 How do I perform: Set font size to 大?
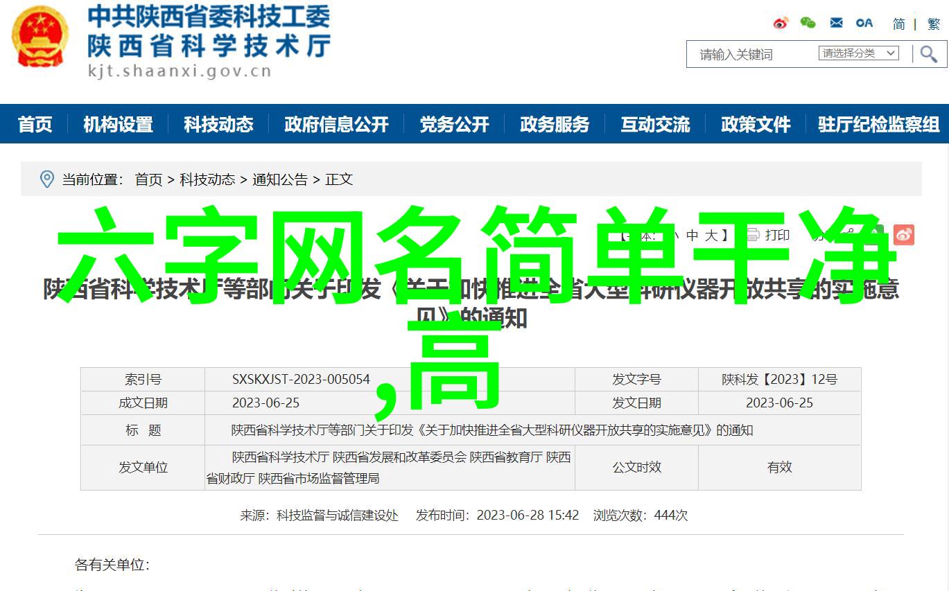click(711, 236)
